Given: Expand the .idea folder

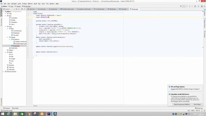Looking at the screenshot, I should 5,14.
